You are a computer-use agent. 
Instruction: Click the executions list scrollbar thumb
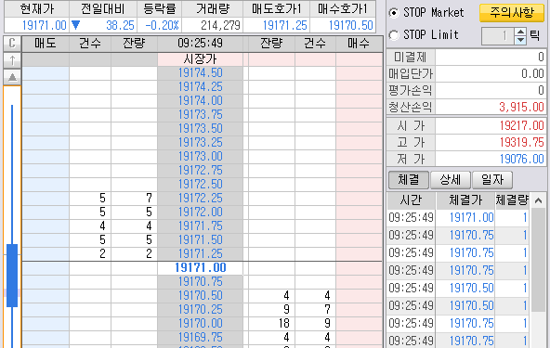pos(538,260)
